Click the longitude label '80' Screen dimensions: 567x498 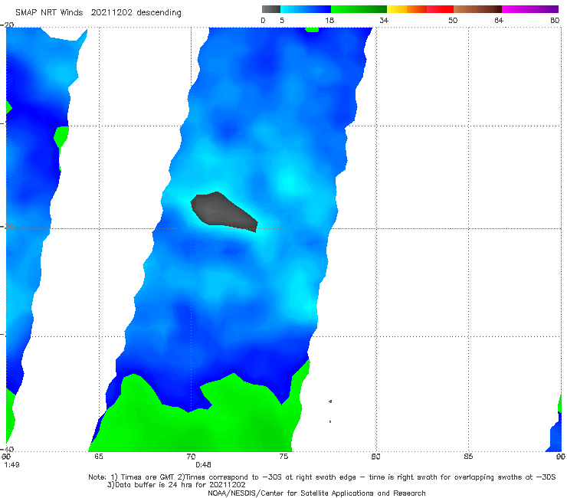tap(375, 457)
